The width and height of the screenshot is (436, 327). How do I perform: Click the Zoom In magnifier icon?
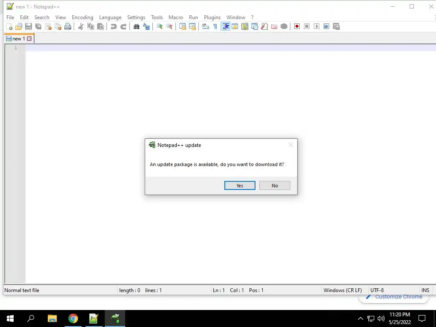click(159, 27)
